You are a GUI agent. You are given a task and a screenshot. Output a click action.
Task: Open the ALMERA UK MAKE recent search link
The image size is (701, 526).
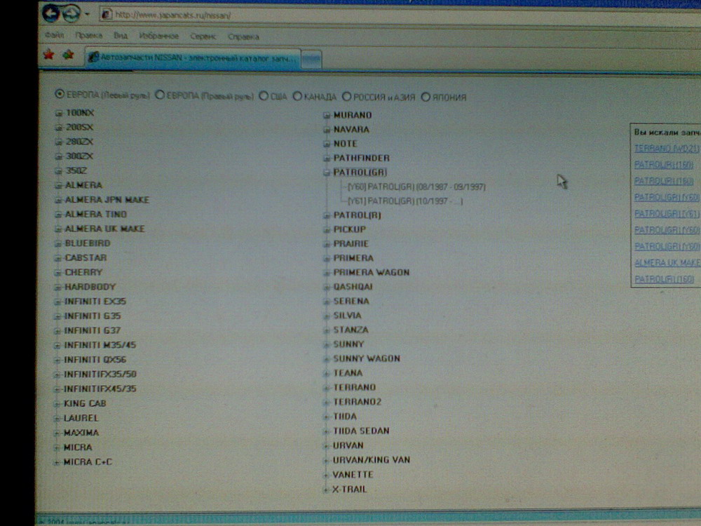pyautogui.click(x=667, y=263)
